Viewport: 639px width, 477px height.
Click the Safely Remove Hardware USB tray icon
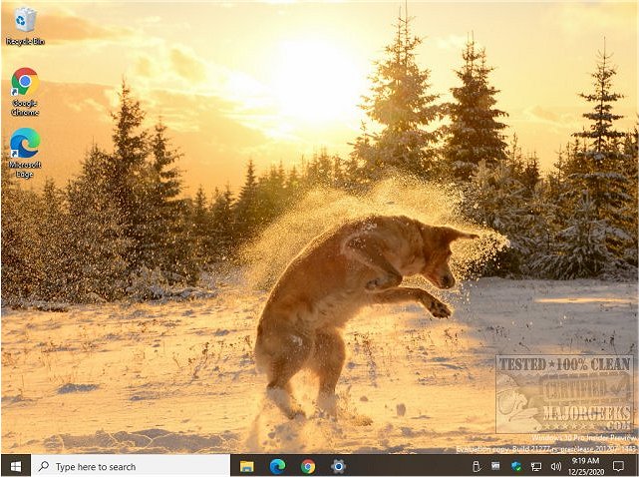(476, 466)
